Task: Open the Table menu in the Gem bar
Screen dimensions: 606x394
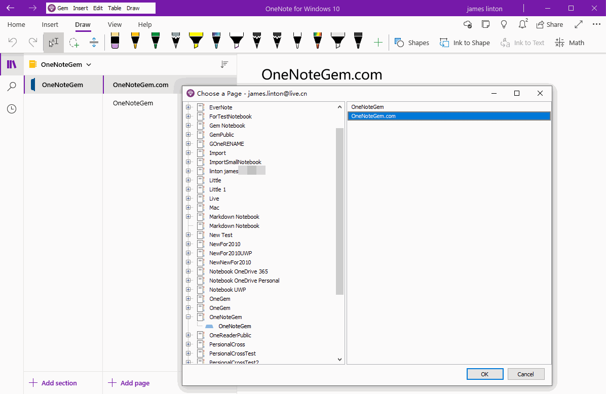Action: pyautogui.click(x=115, y=8)
